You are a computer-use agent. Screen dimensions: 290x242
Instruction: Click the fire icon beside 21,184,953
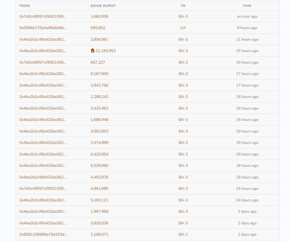click(93, 51)
